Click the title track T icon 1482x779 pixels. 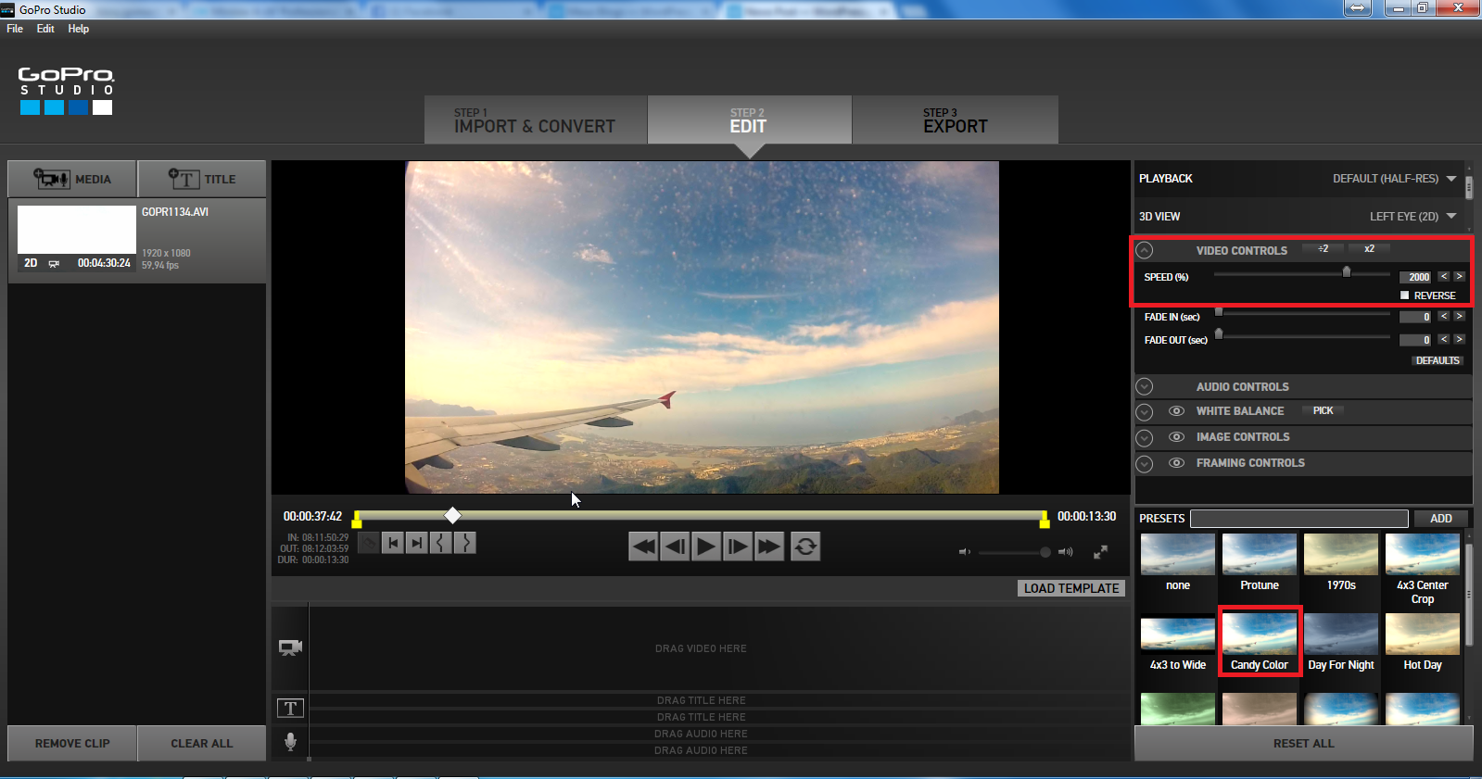(290, 709)
